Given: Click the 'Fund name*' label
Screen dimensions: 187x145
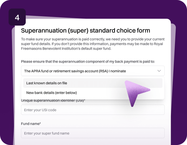Looking at the screenshot, I should coord(31,124).
